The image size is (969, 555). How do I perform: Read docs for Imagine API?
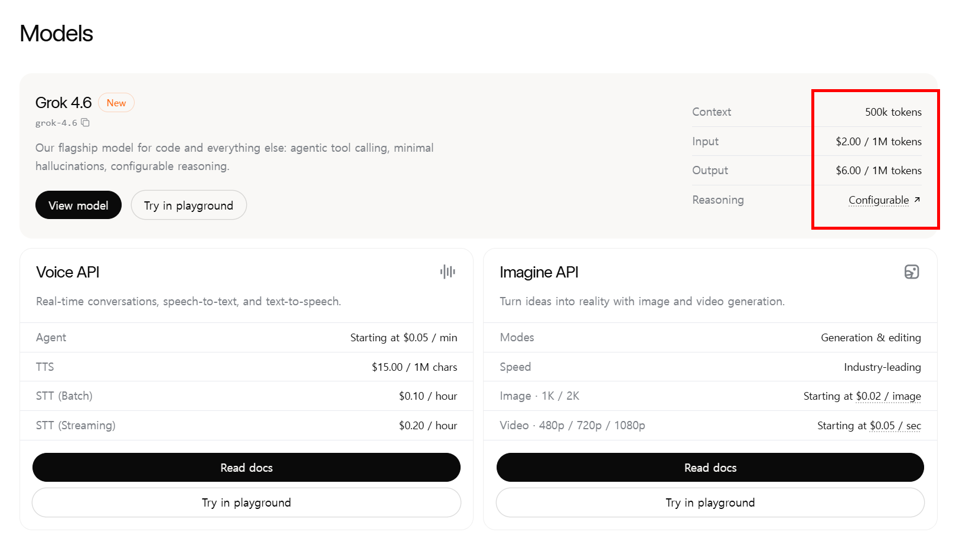click(x=710, y=468)
